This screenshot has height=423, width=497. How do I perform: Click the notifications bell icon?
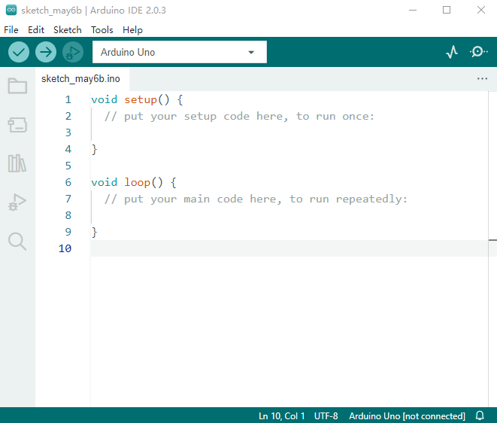point(480,415)
